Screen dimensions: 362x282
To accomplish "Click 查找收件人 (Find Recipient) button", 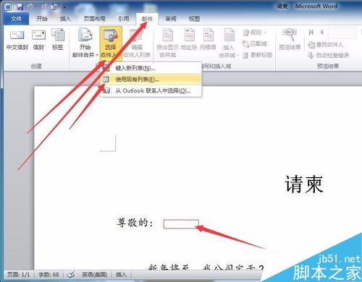I will (x=326, y=45).
